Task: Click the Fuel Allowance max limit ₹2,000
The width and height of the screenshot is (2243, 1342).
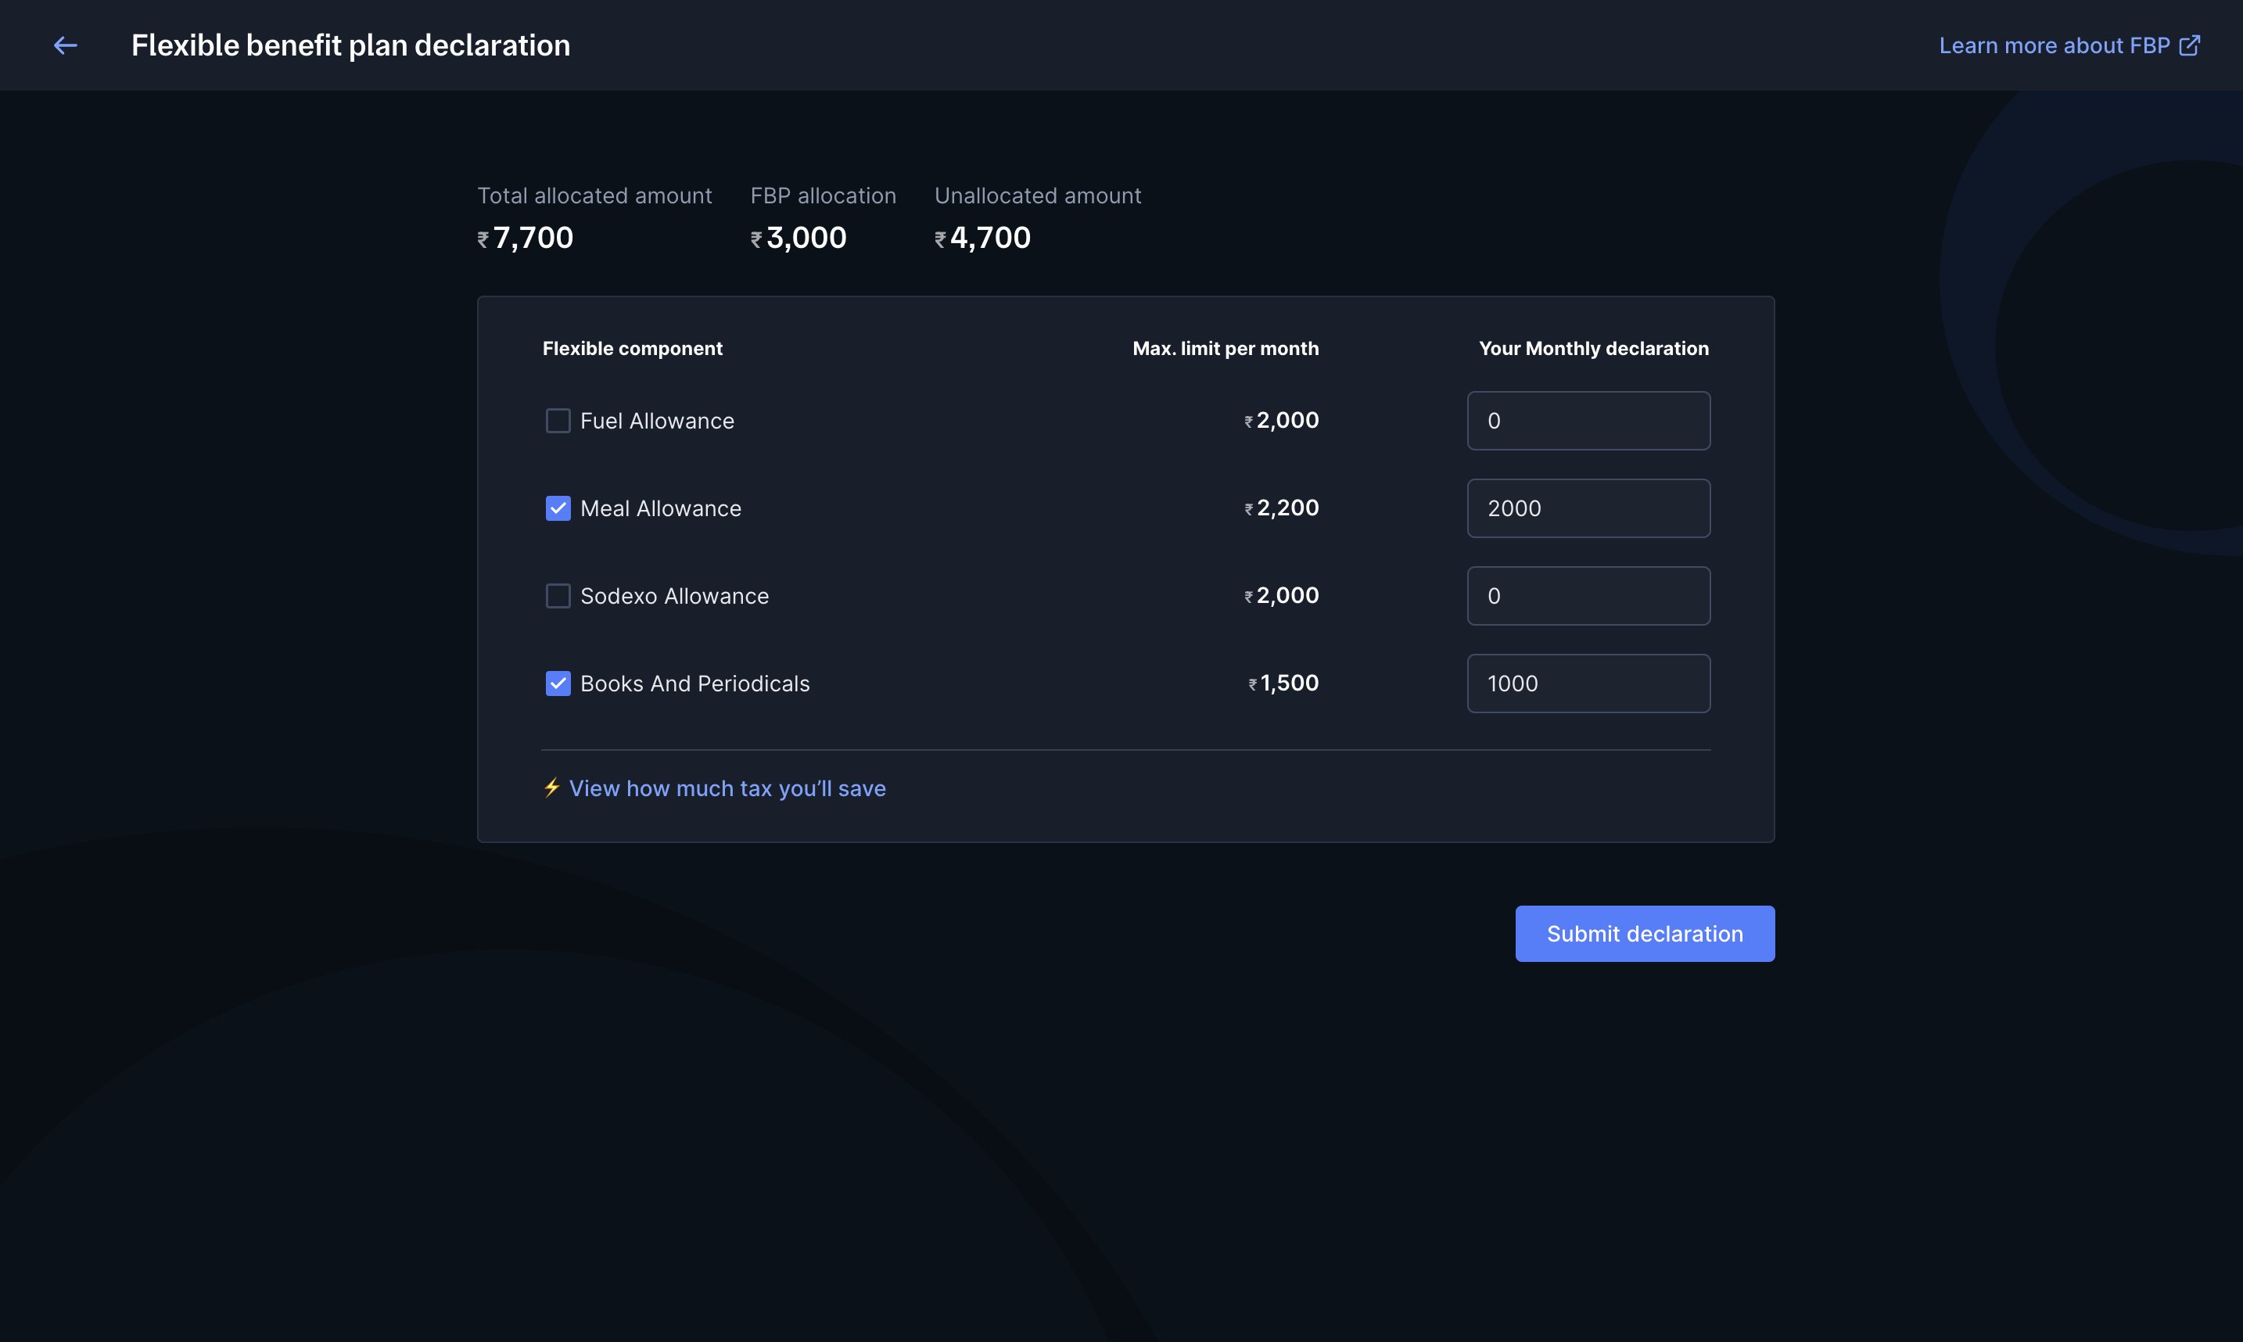Action: [1281, 421]
